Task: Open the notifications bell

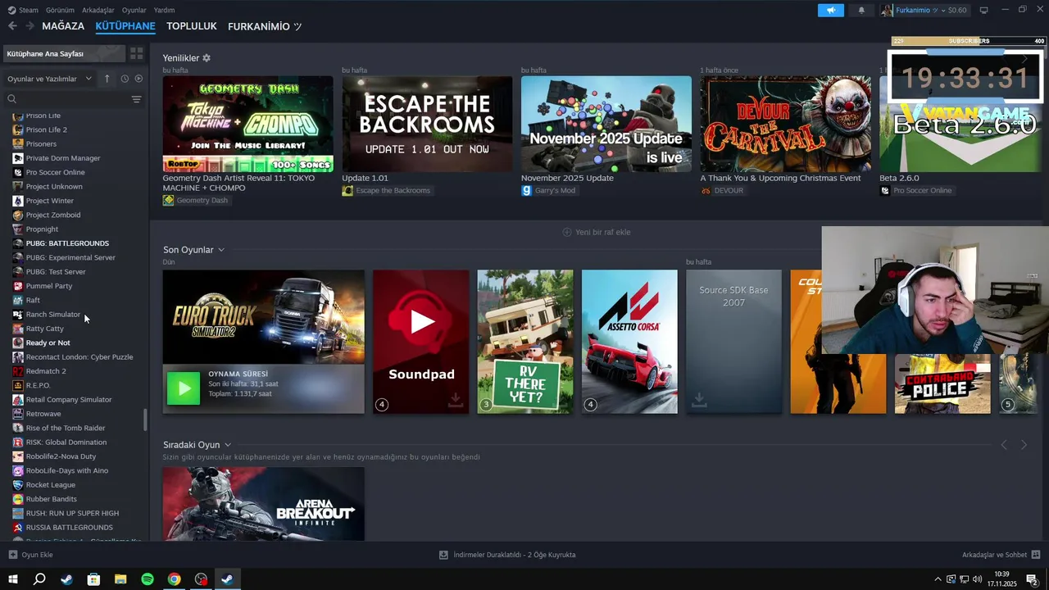Action: point(861,10)
